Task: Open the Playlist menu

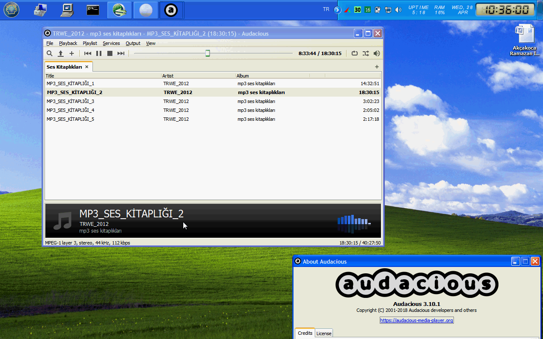Action: click(90, 43)
